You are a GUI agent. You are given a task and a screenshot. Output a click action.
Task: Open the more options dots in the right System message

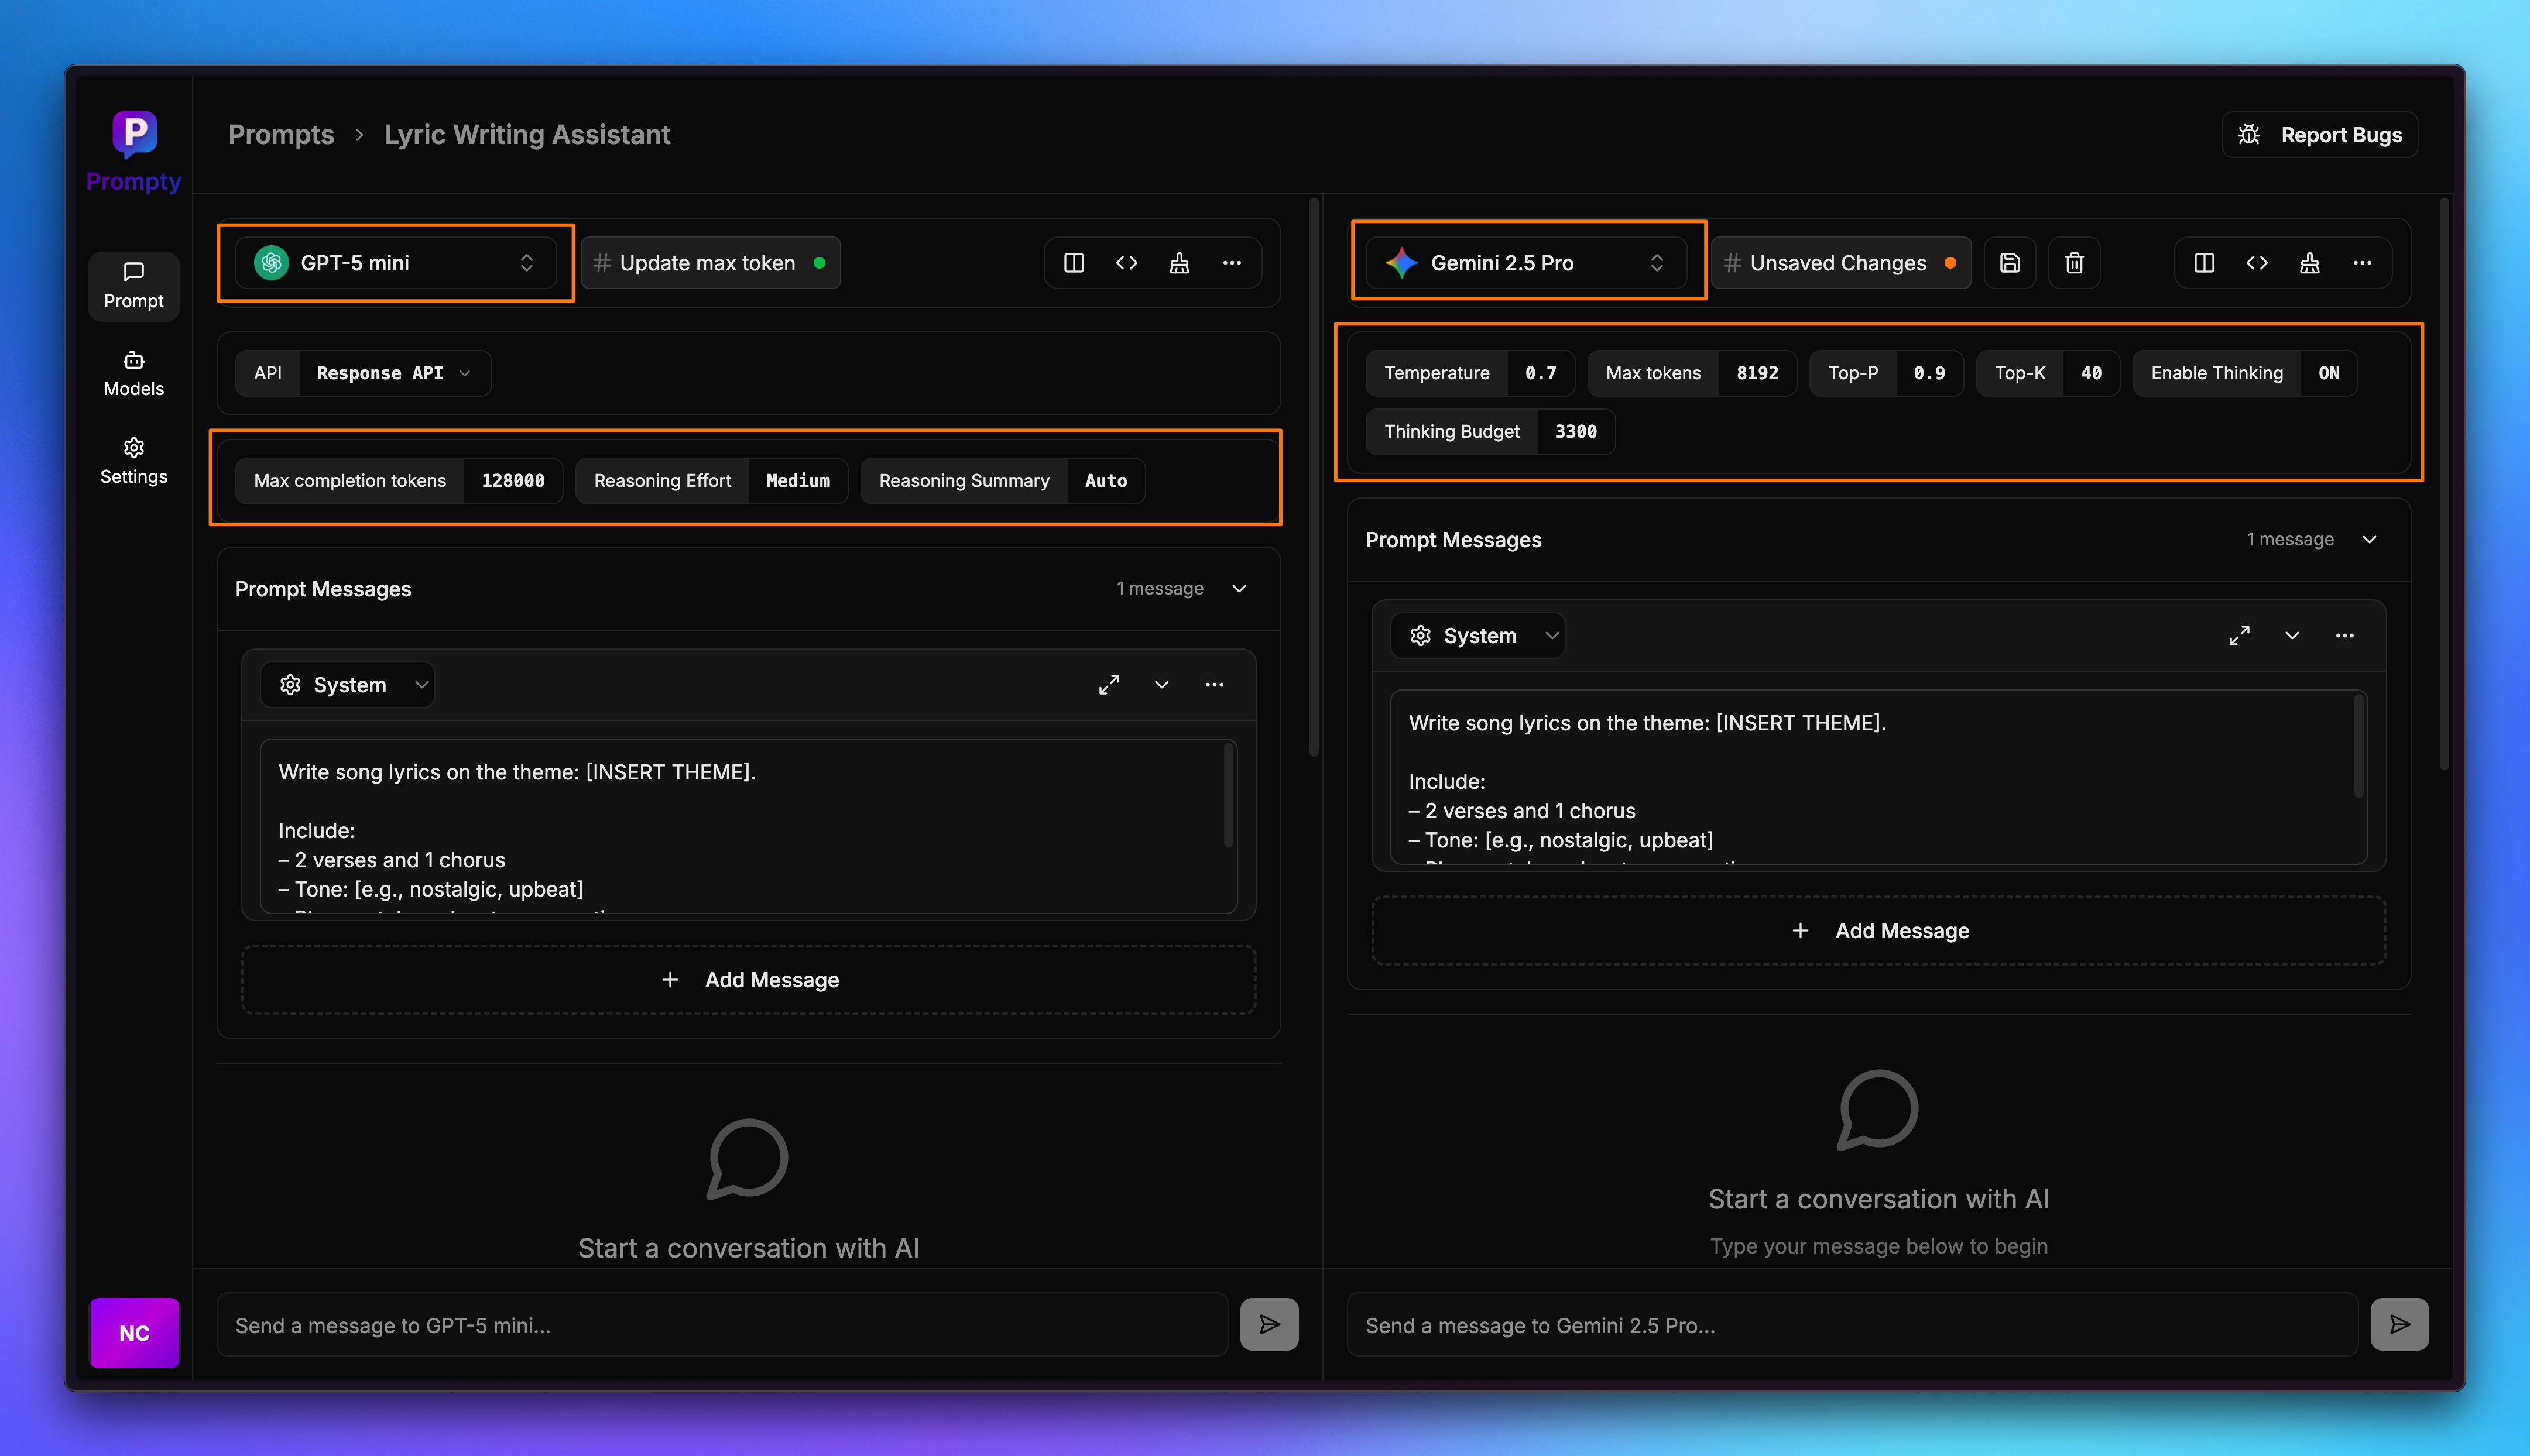click(x=2344, y=636)
